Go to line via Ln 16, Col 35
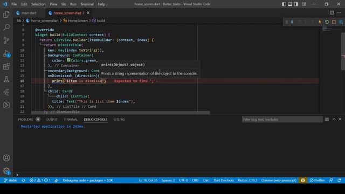The width and height of the screenshot is (345, 194). pyautogui.click(x=148, y=181)
